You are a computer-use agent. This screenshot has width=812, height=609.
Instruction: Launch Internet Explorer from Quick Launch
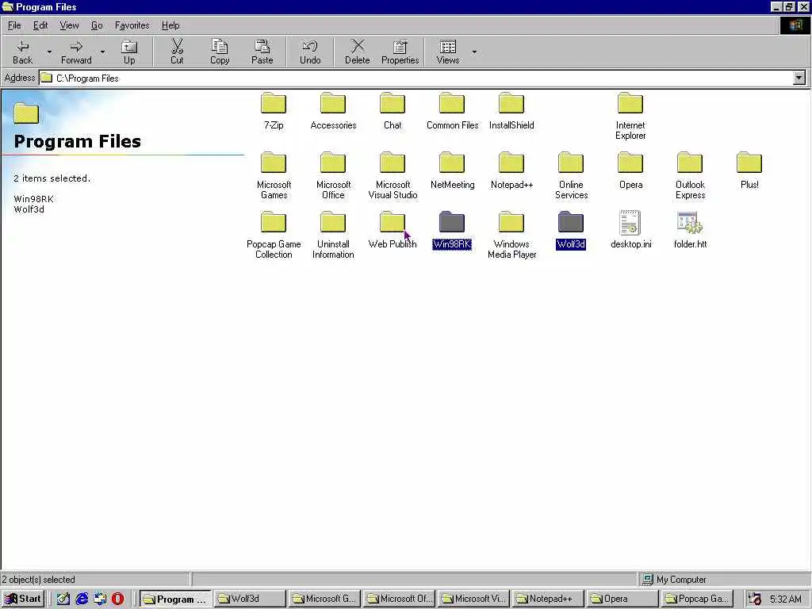(82, 599)
